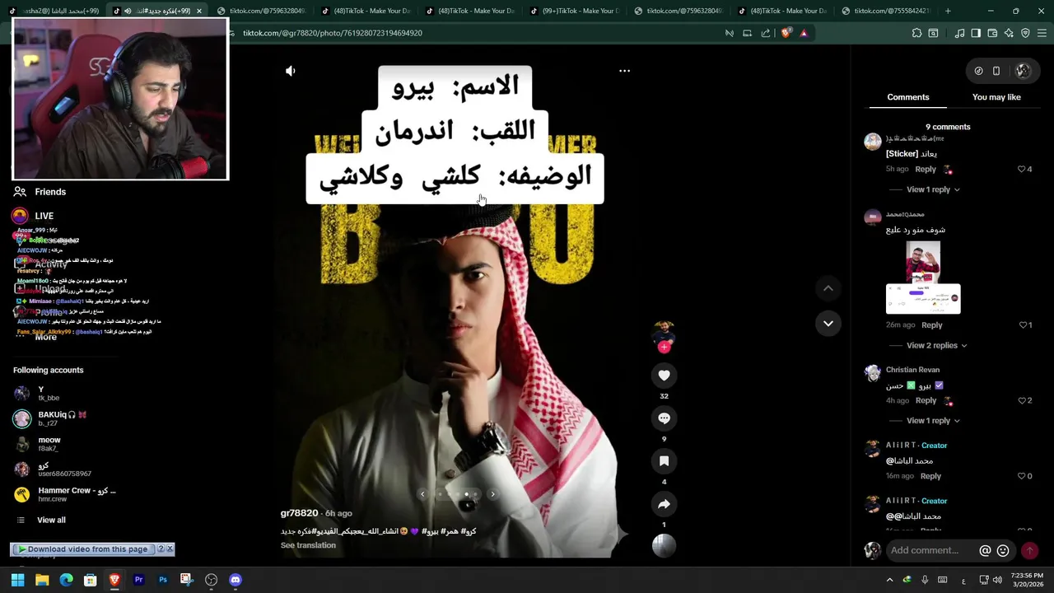
Task: Follow the creator via red plus badge
Action: coord(664,347)
